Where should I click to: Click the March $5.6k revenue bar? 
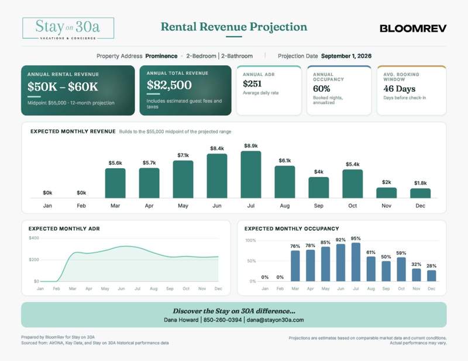(x=115, y=183)
